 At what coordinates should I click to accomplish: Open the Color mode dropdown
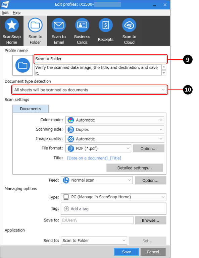[115, 120]
